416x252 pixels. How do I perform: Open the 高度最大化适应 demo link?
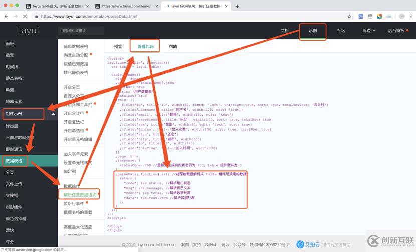click(x=78, y=227)
